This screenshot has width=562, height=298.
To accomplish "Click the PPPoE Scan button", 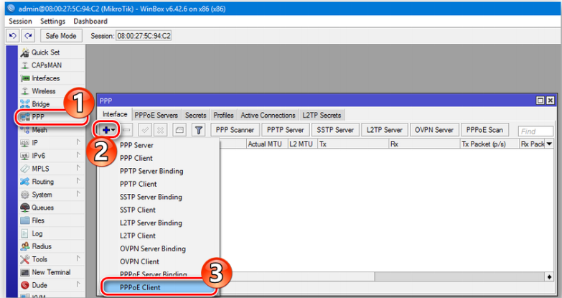I will tap(484, 130).
